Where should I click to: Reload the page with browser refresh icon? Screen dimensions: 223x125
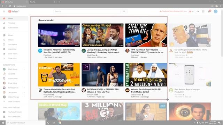10,6
